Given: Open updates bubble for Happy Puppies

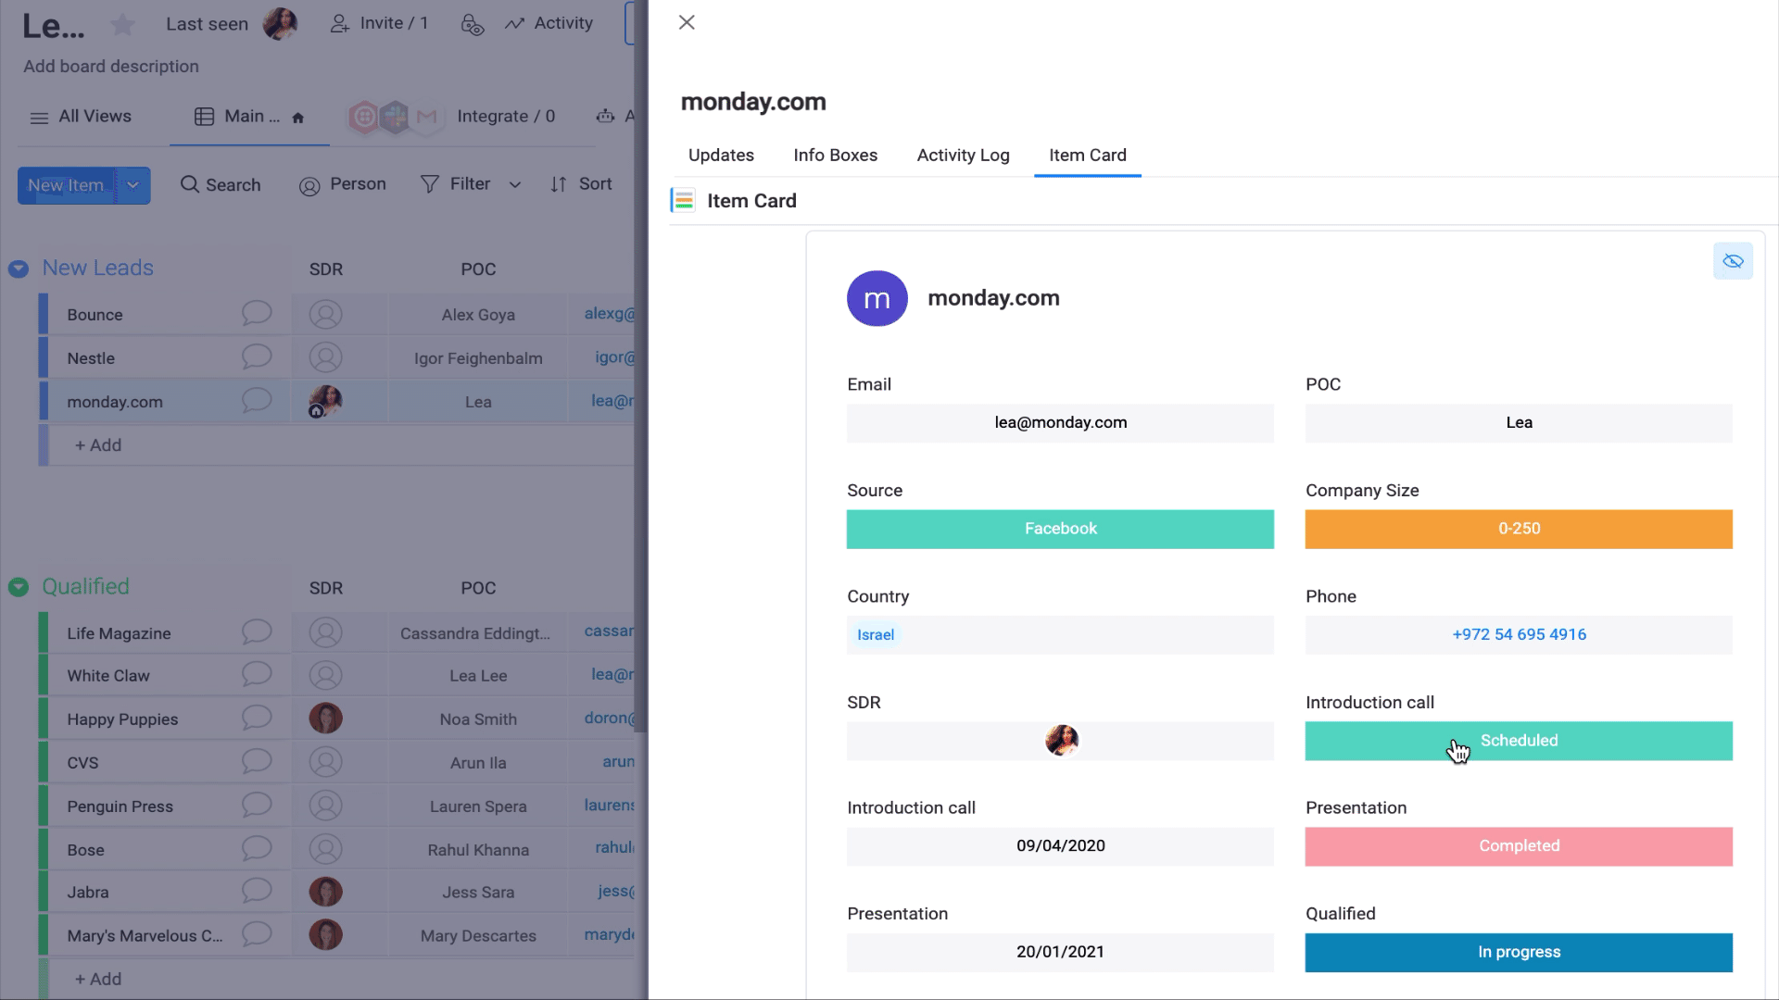Looking at the screenshot, I should click(257, 718).
